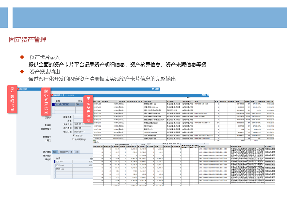Click the 残值 input field
The height and width of the screenshot is (215, 287).
point(78,120)
